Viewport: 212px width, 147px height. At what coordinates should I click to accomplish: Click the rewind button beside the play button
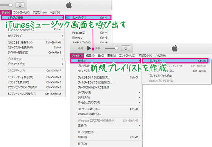tap(81, 48)
